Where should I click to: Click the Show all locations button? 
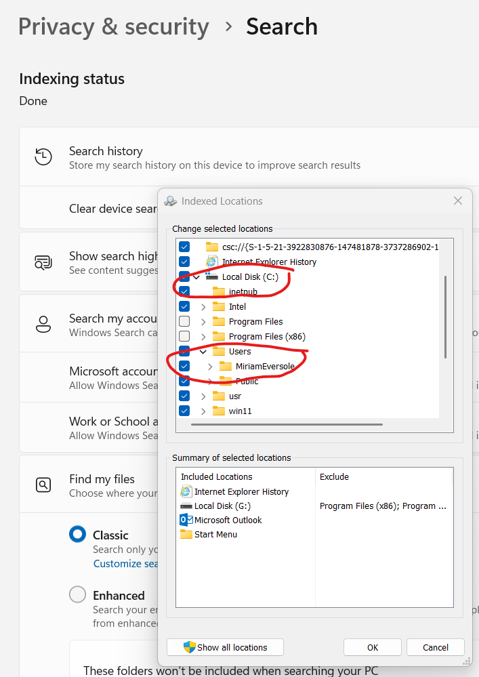(x=225, y=647)
